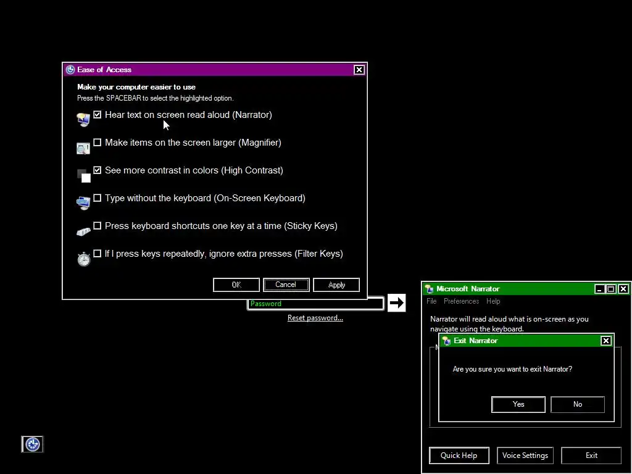Click the Exit Narrator dialog title icon
Viewport: 632px width, 474px height.
click(447, 341)
